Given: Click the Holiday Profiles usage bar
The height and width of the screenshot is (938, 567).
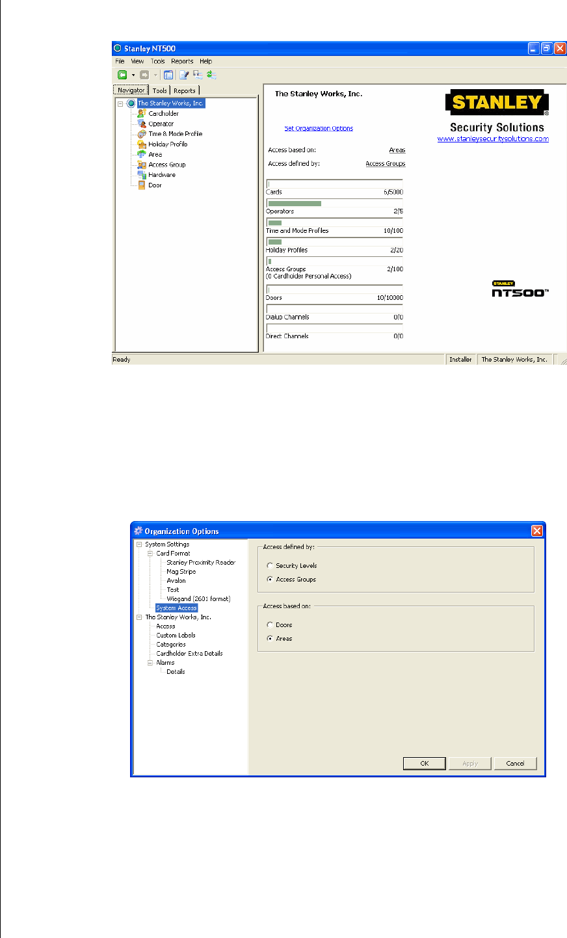Looking at the screenshot, I should (x=335, y=242).
